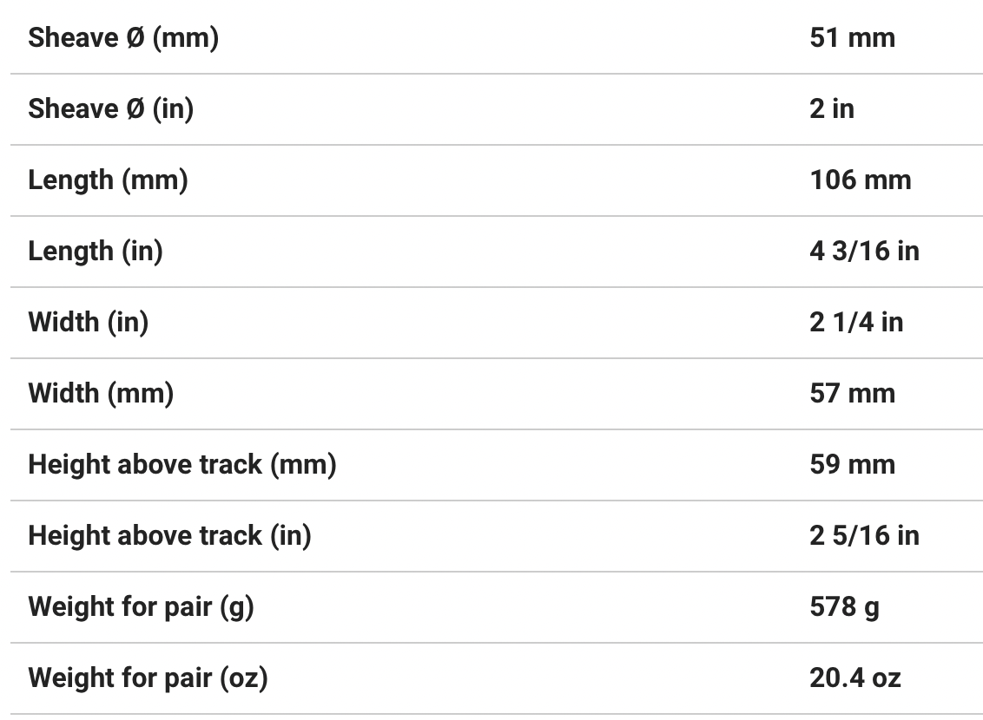Viewport: 983px width, 720px height.
Task: Select the 20.4 oz weight value
Action: pos(855,678)
